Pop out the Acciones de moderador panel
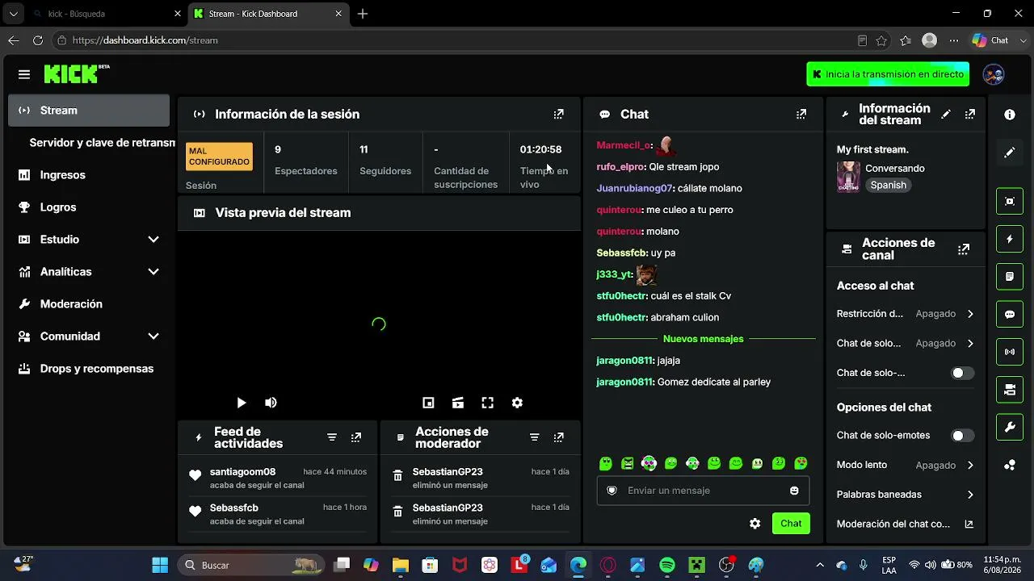This screenshot has height=581, width=1034. pos(558,437)
